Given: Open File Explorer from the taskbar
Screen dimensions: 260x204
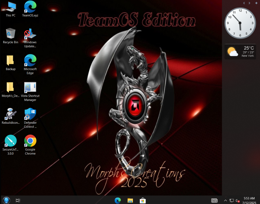Looking at the screenshot, I should [130, 201].
